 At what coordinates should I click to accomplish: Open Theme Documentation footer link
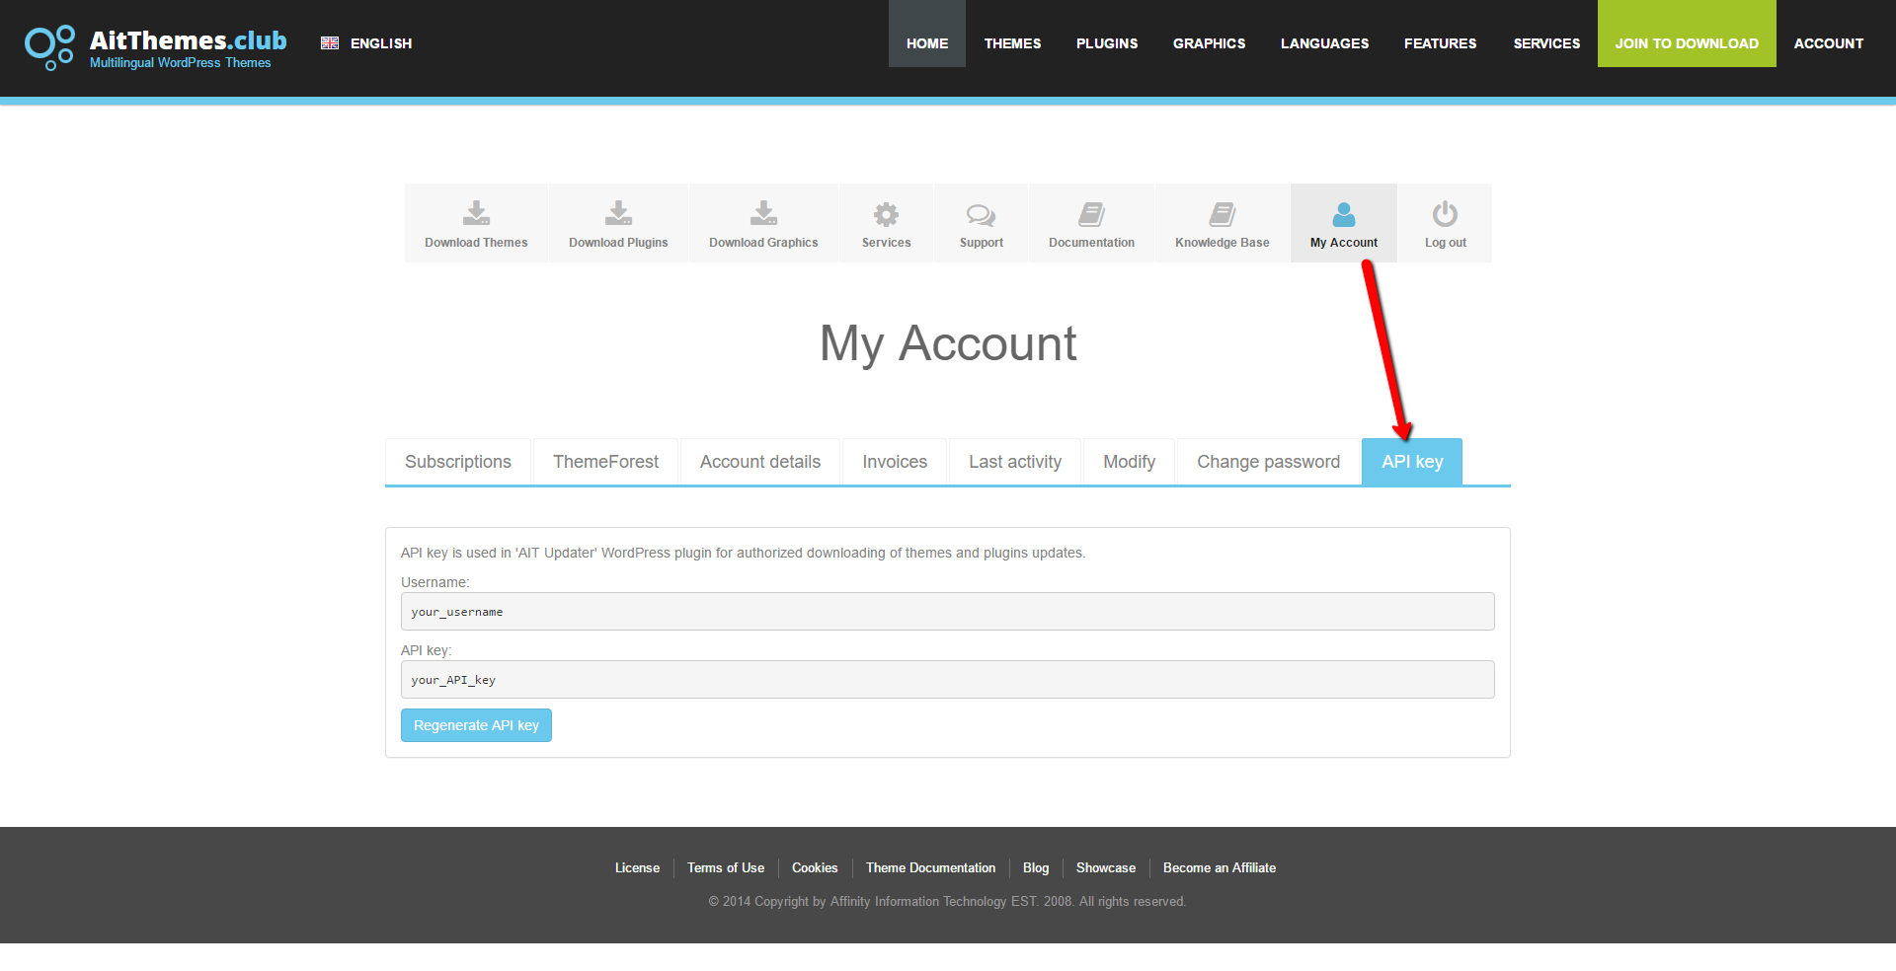[930, 868]
